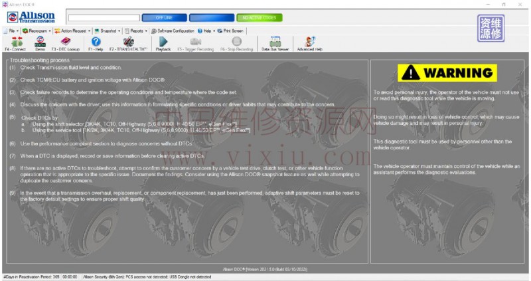Click 'Doing so might result' warning paragraph
This screenshot has width=531, height=281.
(x=446, y=120)
